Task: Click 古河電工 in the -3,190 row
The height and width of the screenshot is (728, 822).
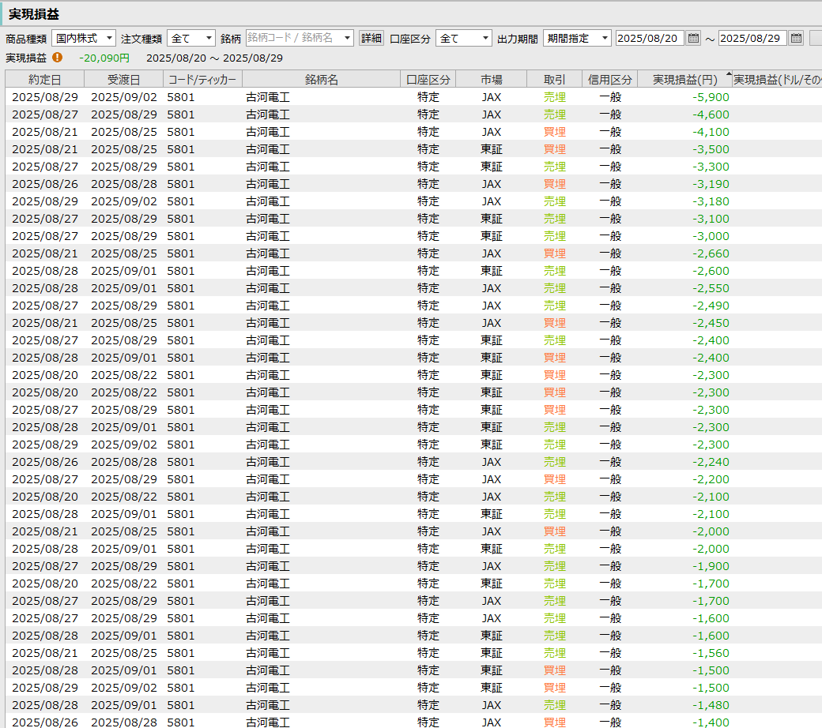Action: point(268,184)
